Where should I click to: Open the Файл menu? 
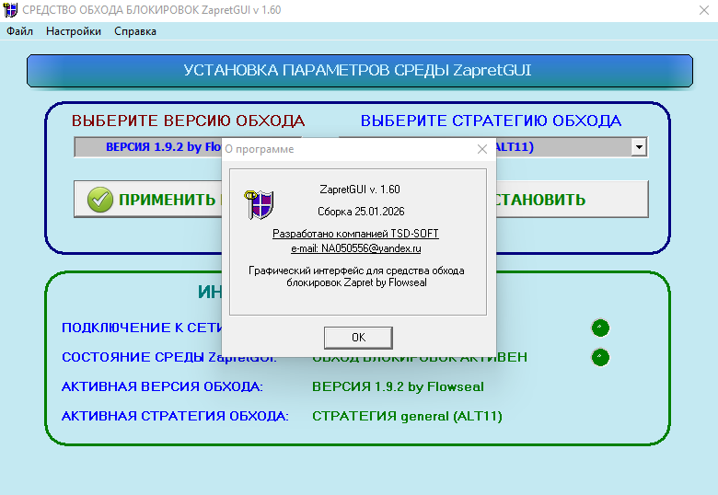19,31
